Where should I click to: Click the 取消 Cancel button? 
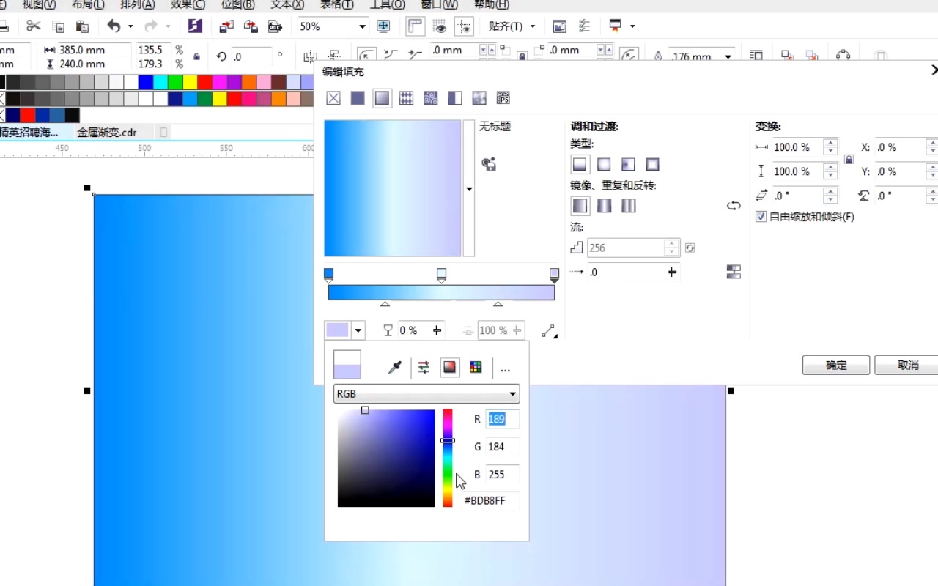908,365
